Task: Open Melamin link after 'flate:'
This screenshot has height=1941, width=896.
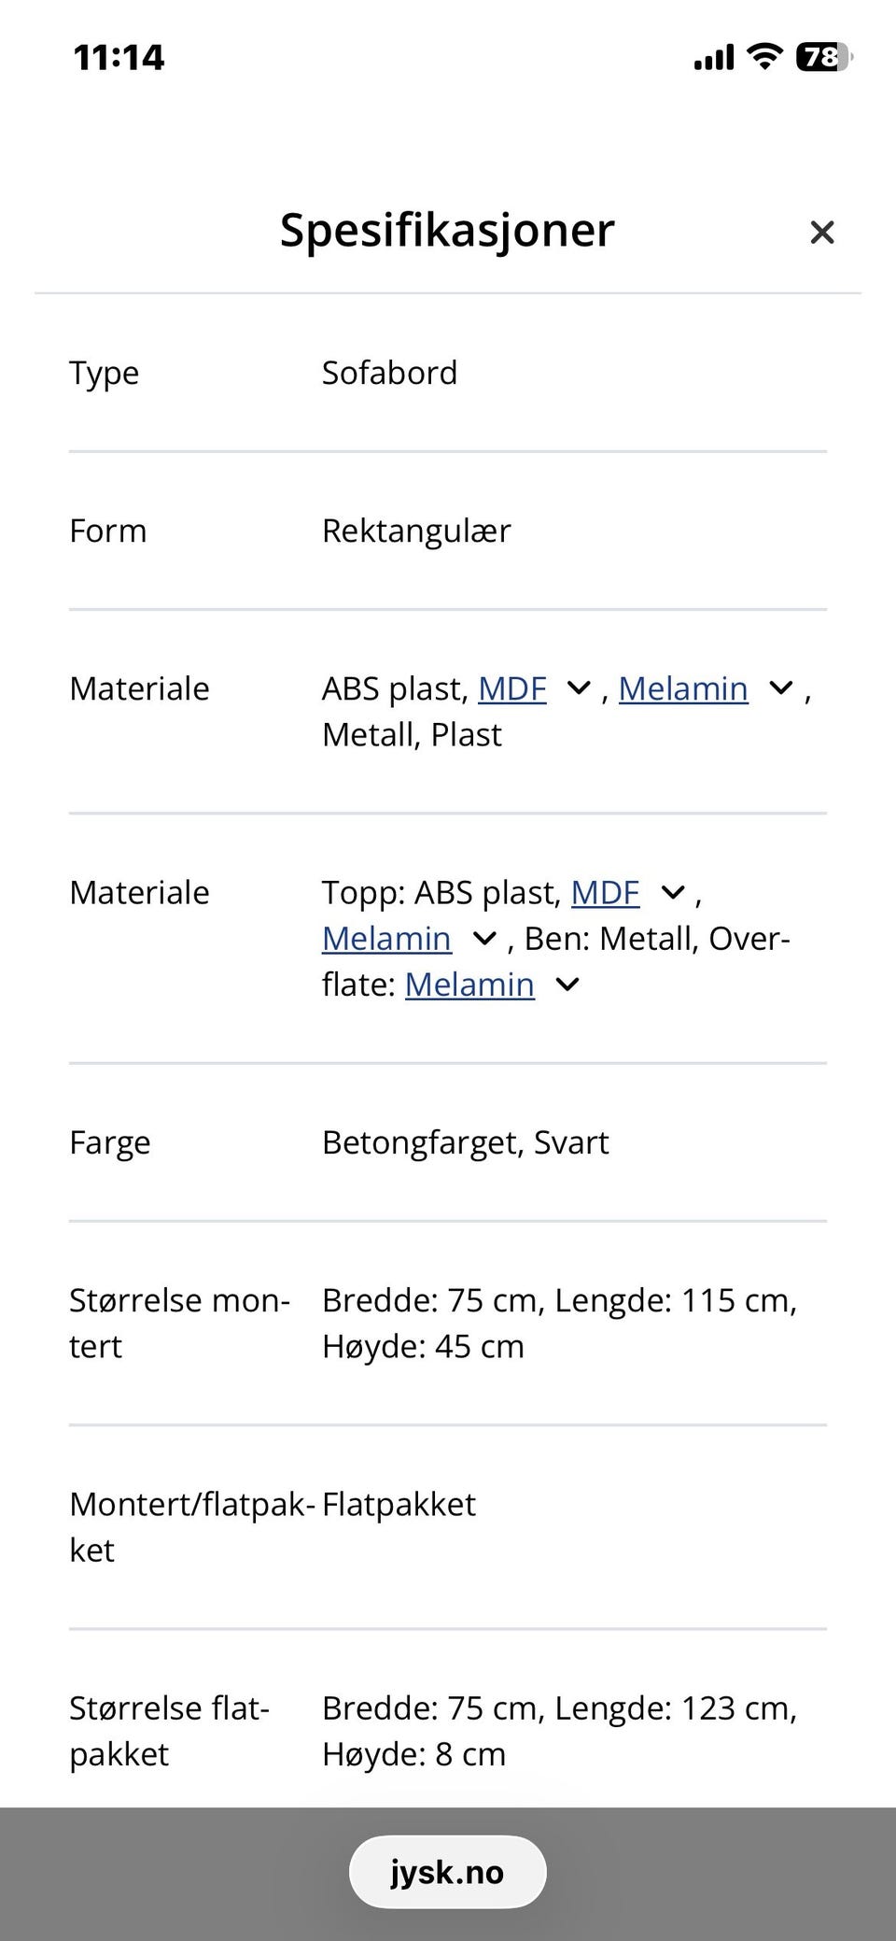Action: tap(469, 984)
